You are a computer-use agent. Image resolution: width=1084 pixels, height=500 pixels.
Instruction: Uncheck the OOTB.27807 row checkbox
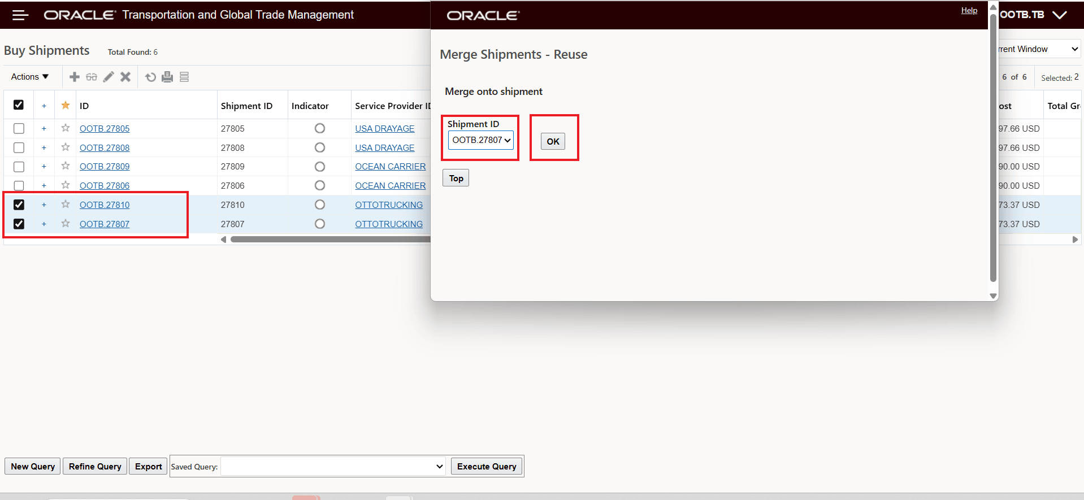(x=19, y=224)
